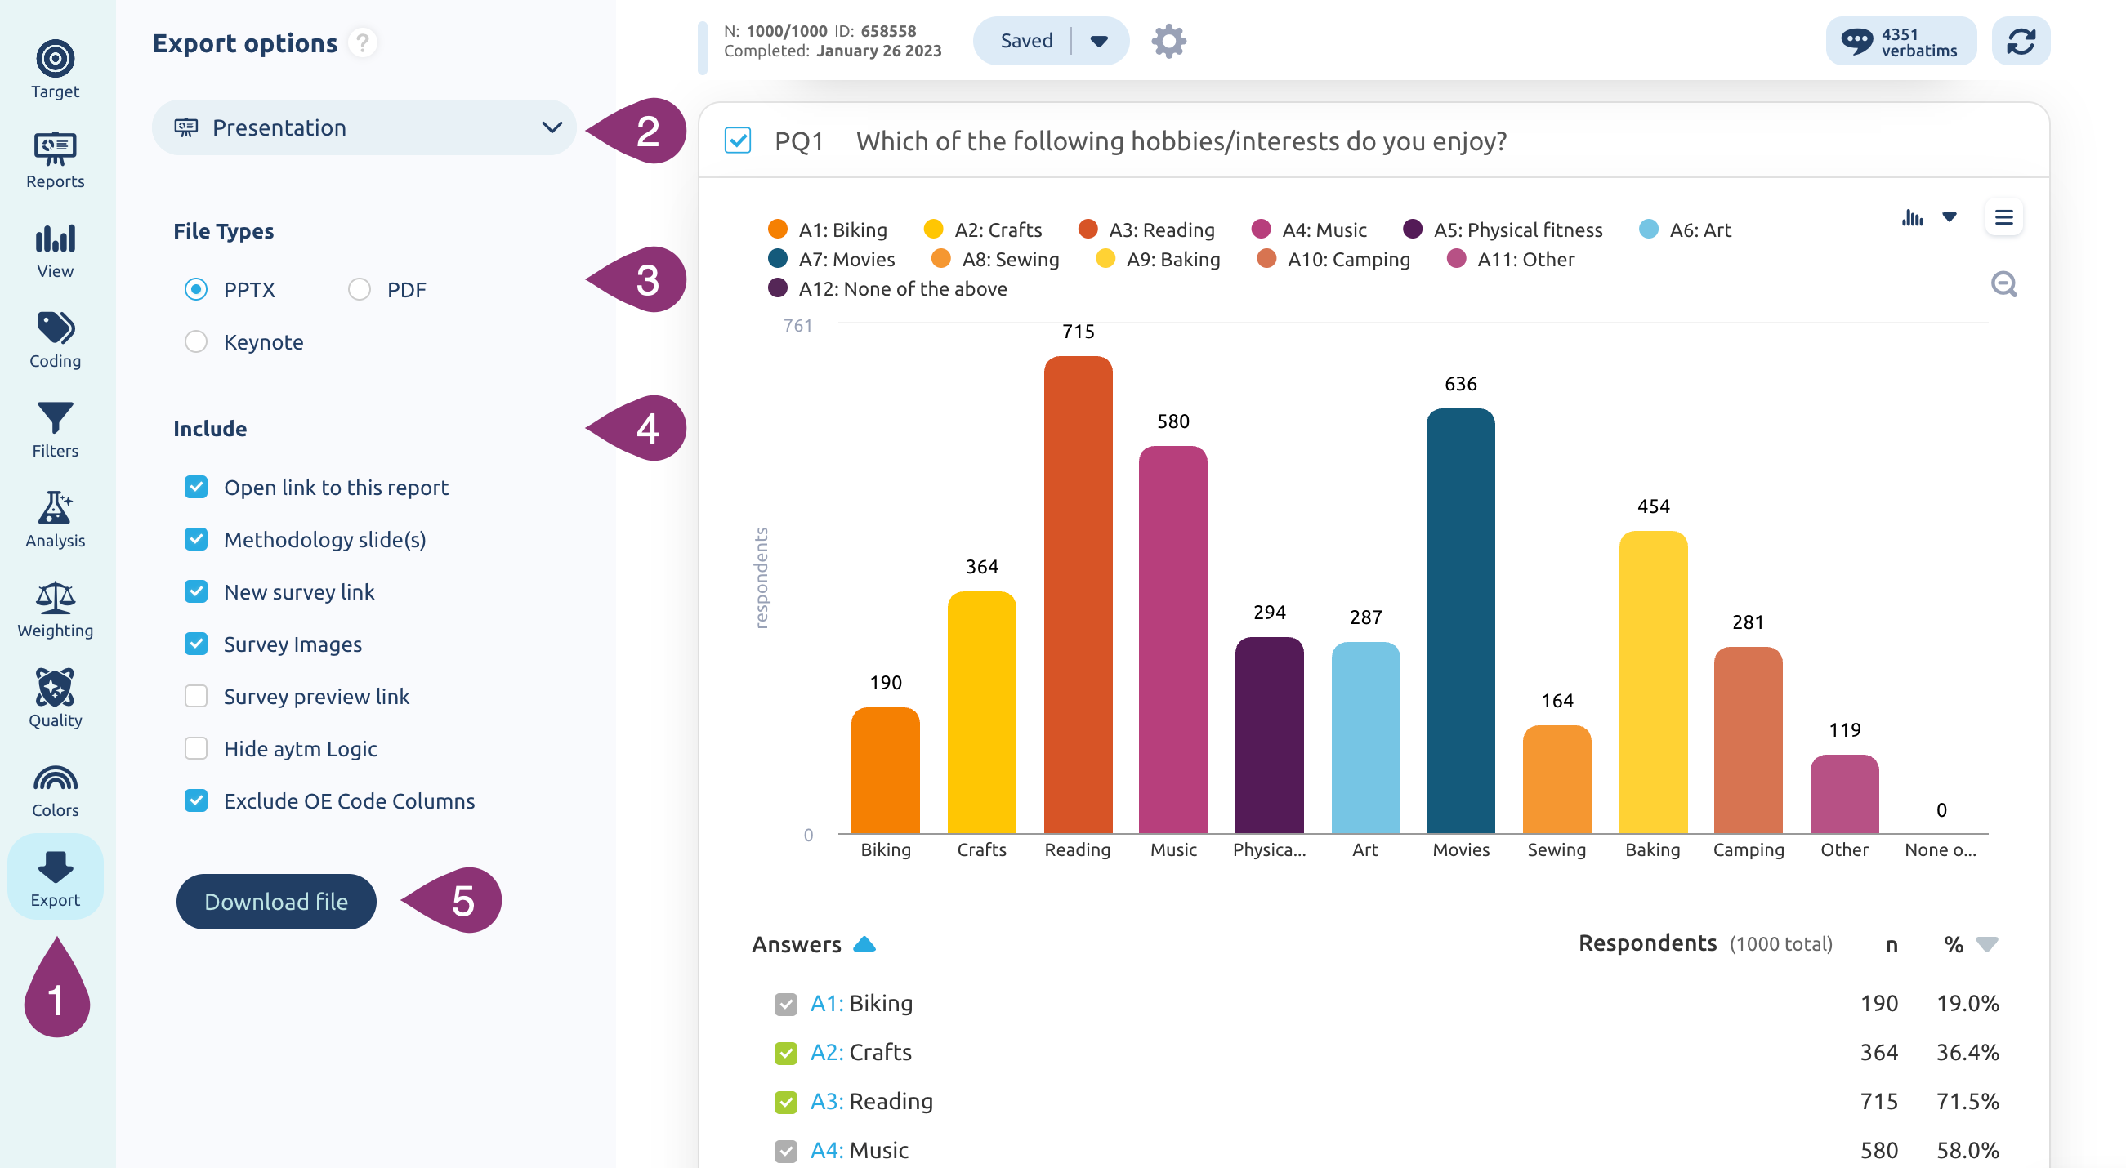Open the 4351 verbatims button
Viewport: 2126px width, 1168px height.
click(x=1900, y=41)
